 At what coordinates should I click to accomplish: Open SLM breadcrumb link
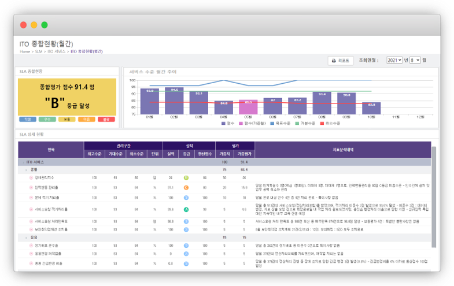click(39, 51)
